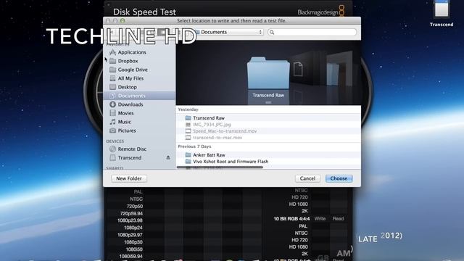Click the Cover Flow scrubber handle
The image size is (464, 261).
268,102
